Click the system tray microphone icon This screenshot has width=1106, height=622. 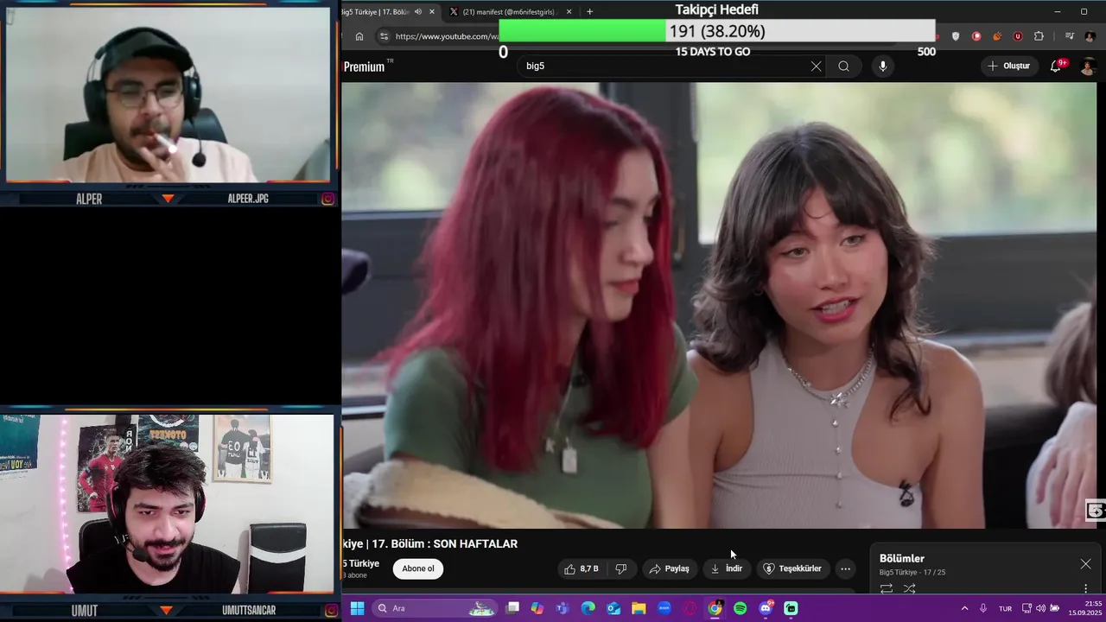983,608
